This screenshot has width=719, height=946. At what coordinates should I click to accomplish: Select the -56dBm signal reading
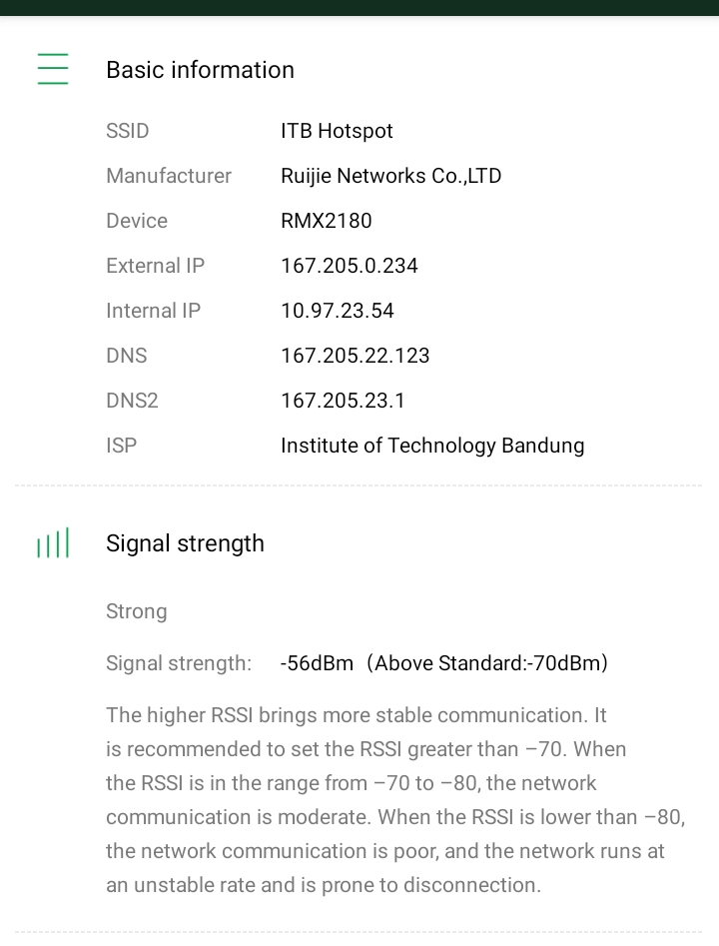[317, 663]
